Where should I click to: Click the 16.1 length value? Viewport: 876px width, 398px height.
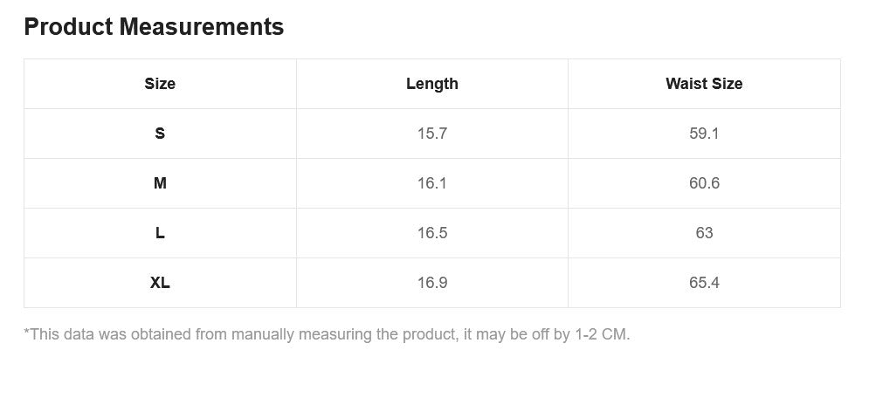pos(431,183)
